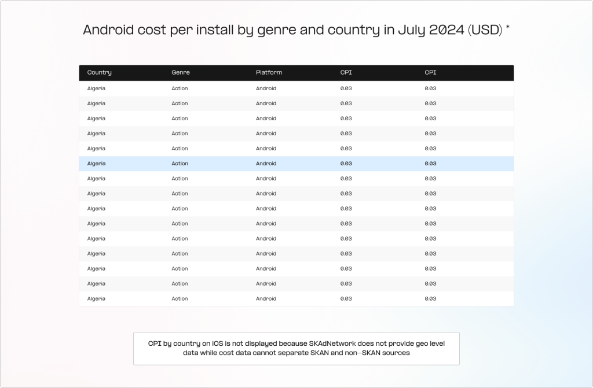Click rightmost CPI value in first row
The height and width of the screenshot is (388, 593).
pyautogui.click(x=430, y=88)
